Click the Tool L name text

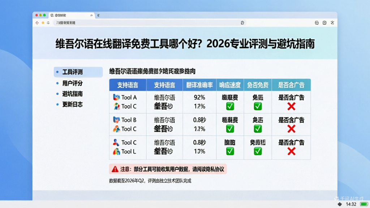(x=129, y=151)
